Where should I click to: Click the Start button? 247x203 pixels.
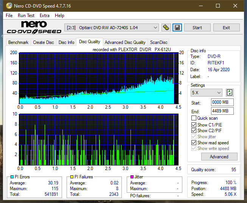pyautogui.click(x=197, y=28)
